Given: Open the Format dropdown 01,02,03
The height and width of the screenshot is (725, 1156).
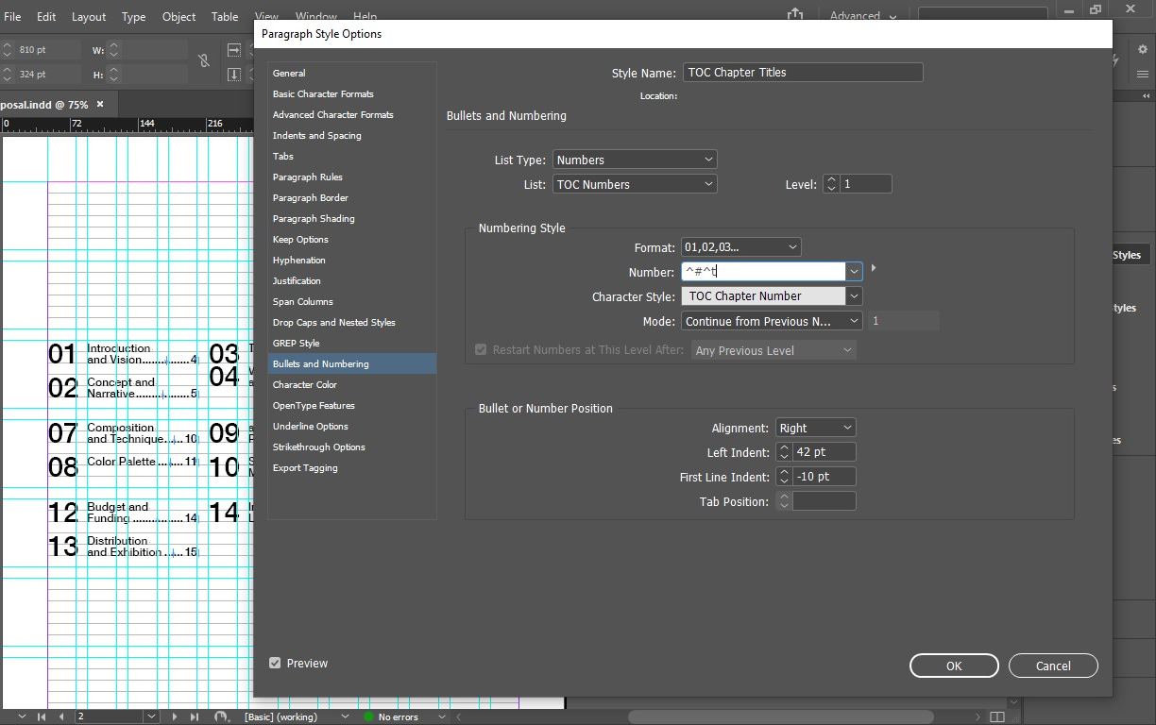Looking at the screenshot, I should pyautogui.click(x=740, y=247).
